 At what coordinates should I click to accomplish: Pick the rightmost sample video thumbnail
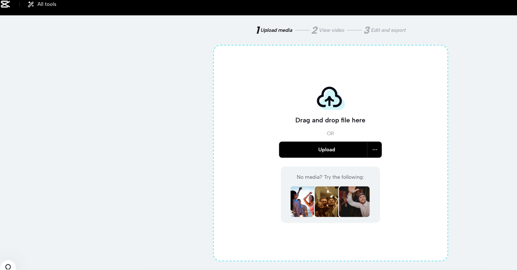[354, 201]
